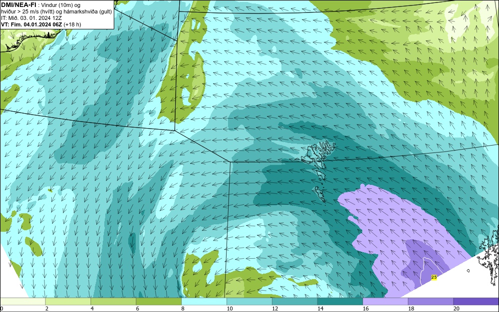Click the 'hviður > 25 m/s' description line
The height and width of the screenshot is (312, 499).
coord(56,12)
